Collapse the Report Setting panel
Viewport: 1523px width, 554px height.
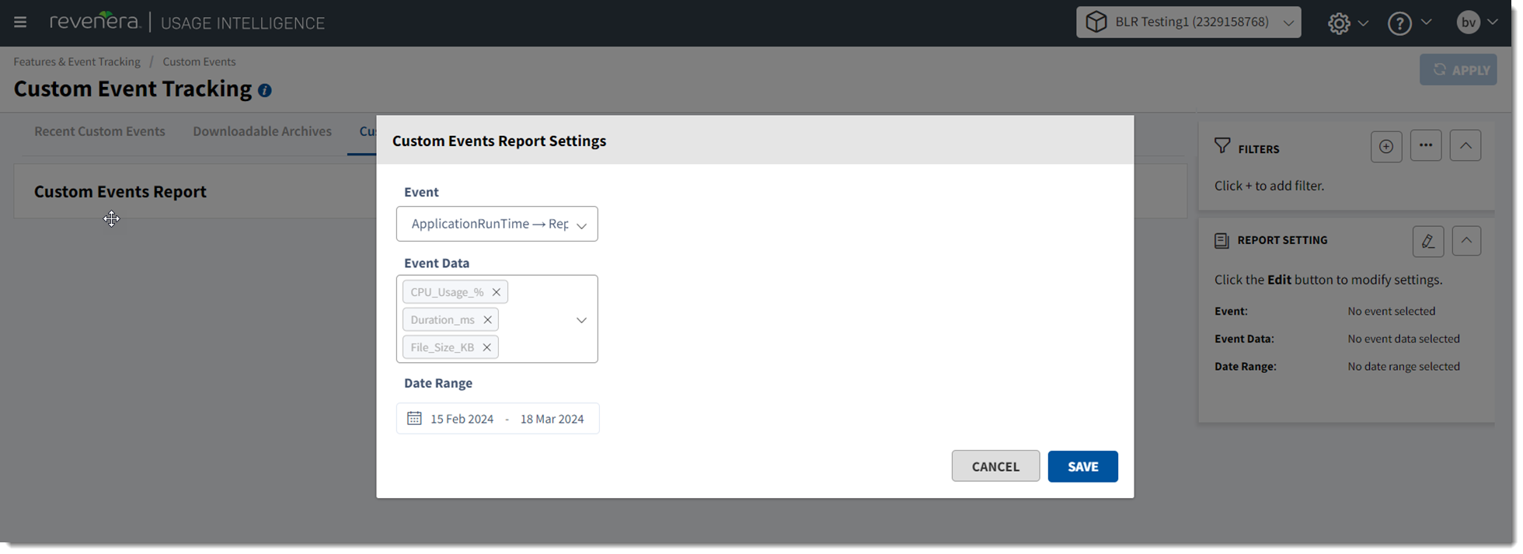(x=1466, y=240)
